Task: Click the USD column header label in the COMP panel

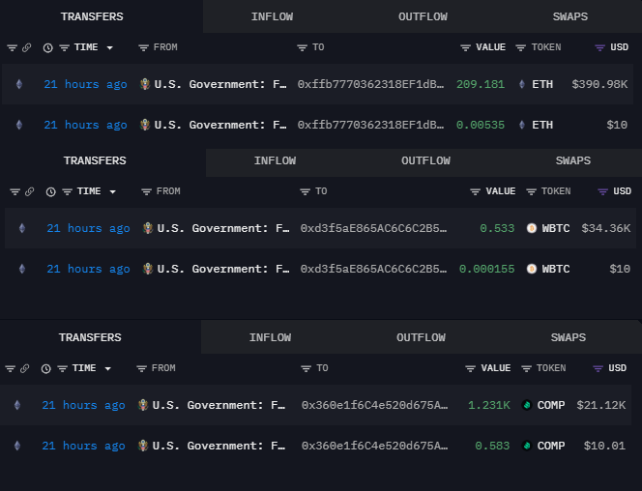Action: (x=617, y=368)
